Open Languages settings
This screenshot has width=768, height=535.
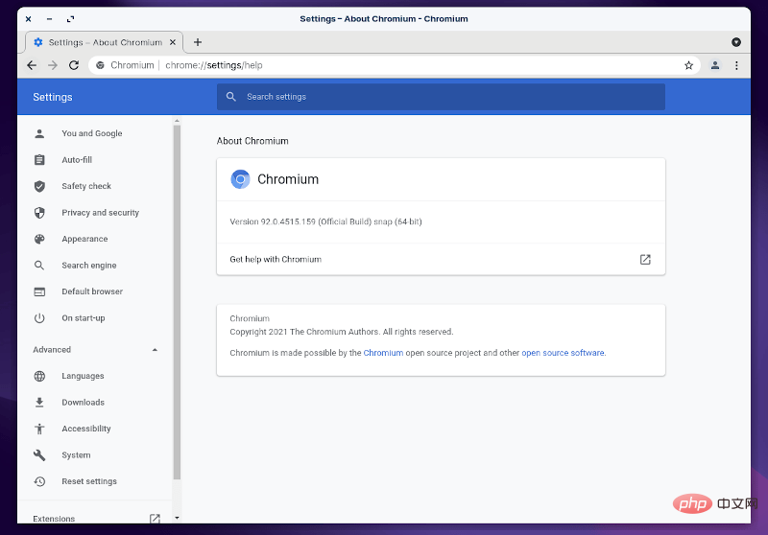[x=83, y=376]
